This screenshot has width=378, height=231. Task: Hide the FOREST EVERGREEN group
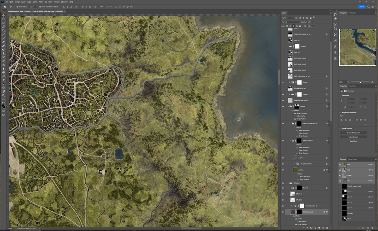[283, 123]
